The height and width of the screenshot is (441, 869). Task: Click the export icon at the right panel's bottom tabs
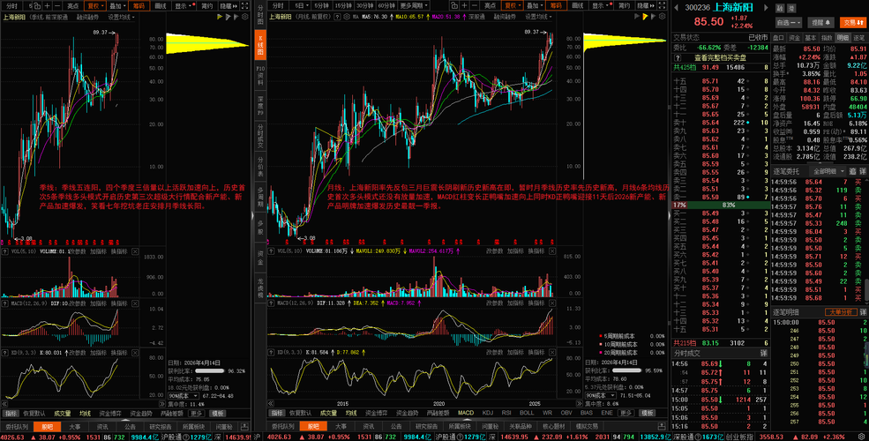pyautogui.click(x=663, y=427)
